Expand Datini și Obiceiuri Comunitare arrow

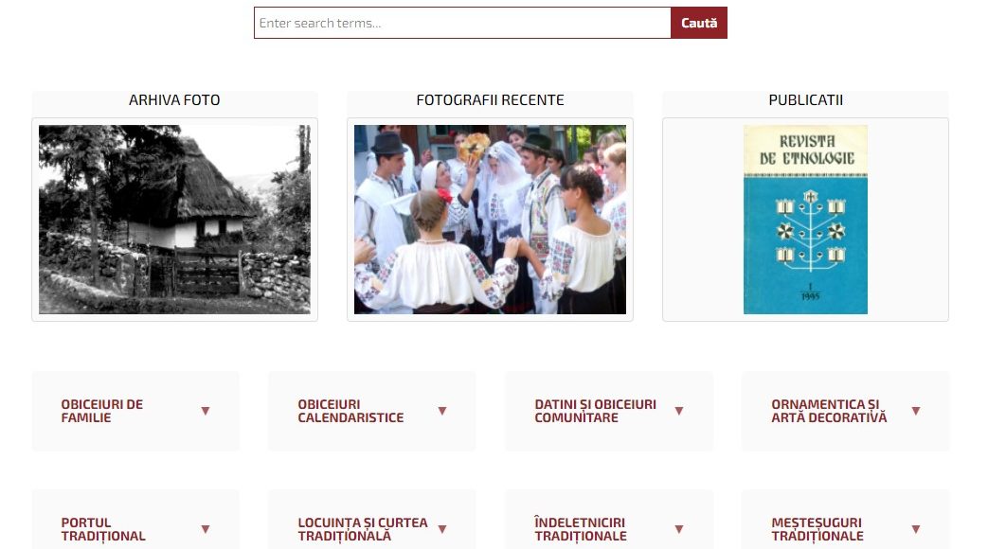[x=679, y=411]
